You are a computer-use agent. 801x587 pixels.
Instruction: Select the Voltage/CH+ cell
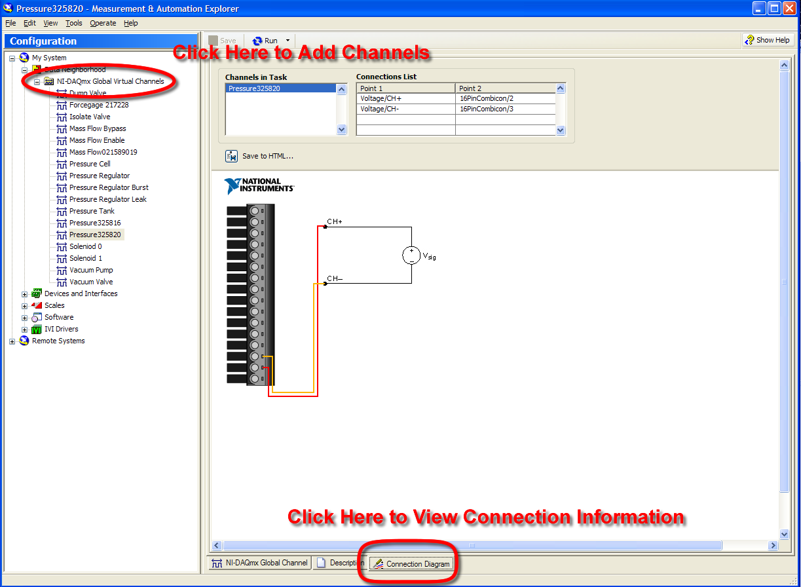point(405,98)
